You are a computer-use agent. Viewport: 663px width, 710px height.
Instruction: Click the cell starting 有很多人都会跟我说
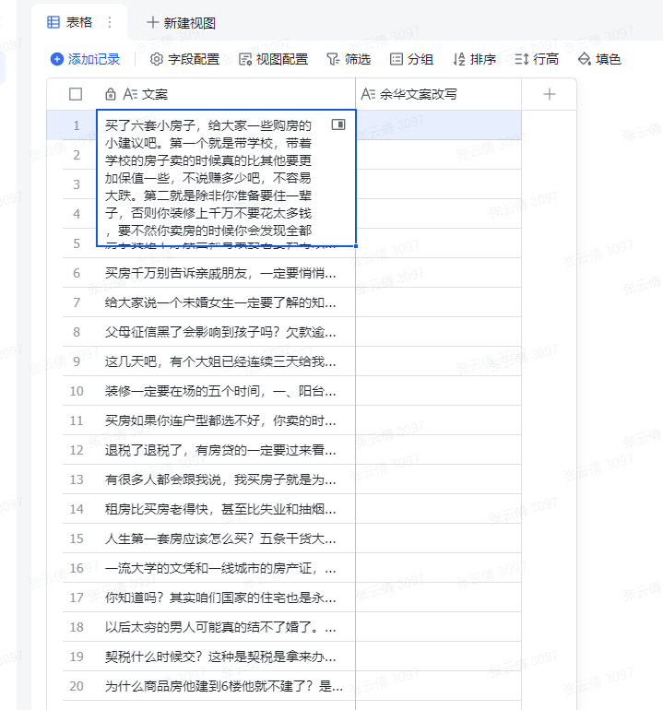tap(226, 479)
